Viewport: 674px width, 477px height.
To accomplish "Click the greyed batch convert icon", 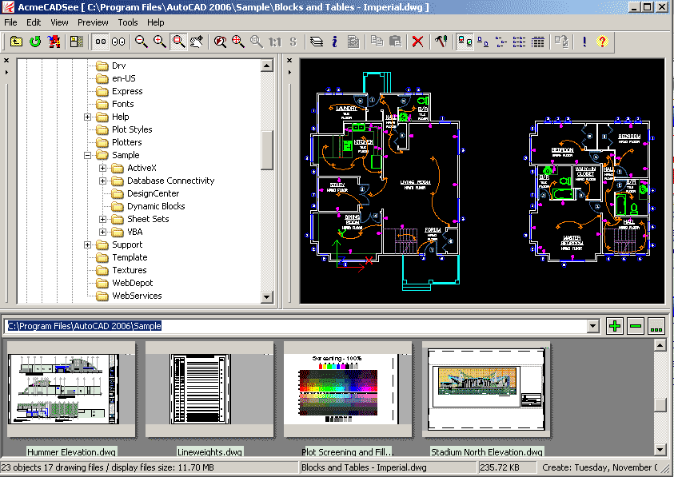I will (561, 42).
